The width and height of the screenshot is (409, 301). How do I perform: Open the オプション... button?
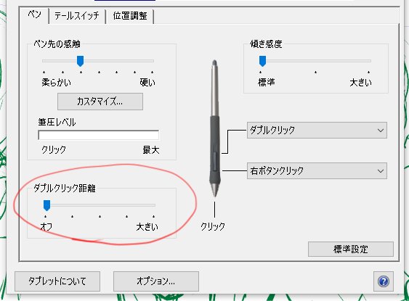click(156, 281)
